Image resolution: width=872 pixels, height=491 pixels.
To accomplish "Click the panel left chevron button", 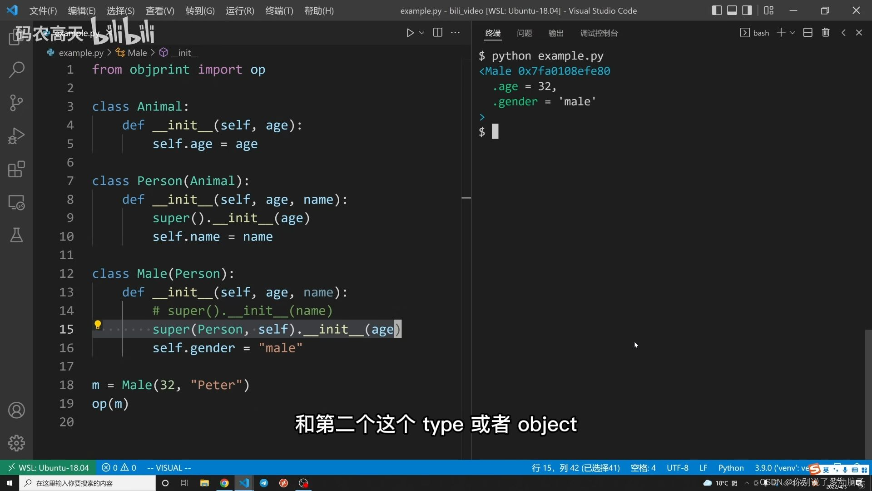I will tap(843, 33).
